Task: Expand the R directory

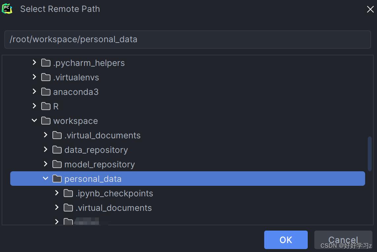Action: [x=34, y=106]
